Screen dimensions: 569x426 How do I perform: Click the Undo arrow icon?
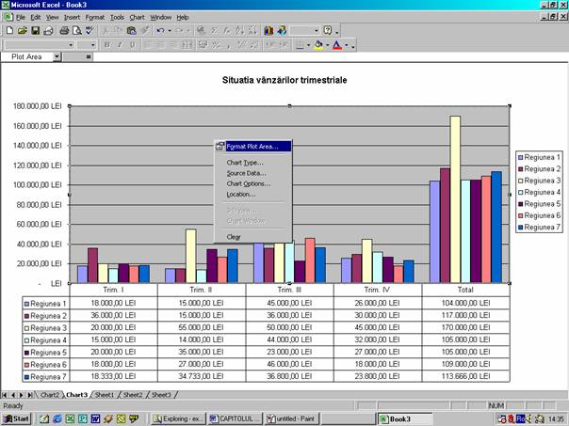click(160, 31)
